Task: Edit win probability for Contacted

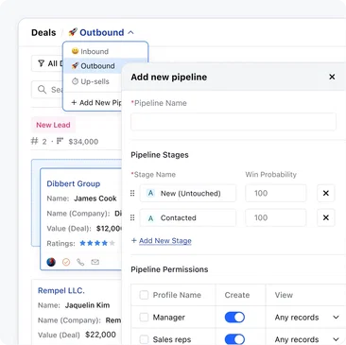Action: [276, 217]
